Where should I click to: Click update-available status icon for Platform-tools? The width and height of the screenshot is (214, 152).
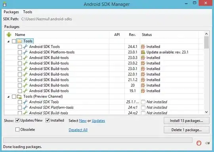pos(143,52)
